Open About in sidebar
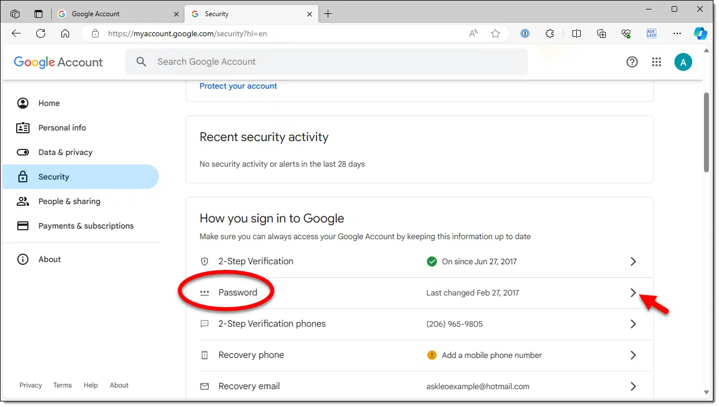Viewport: 719px width, 407px height. [81, 259]
